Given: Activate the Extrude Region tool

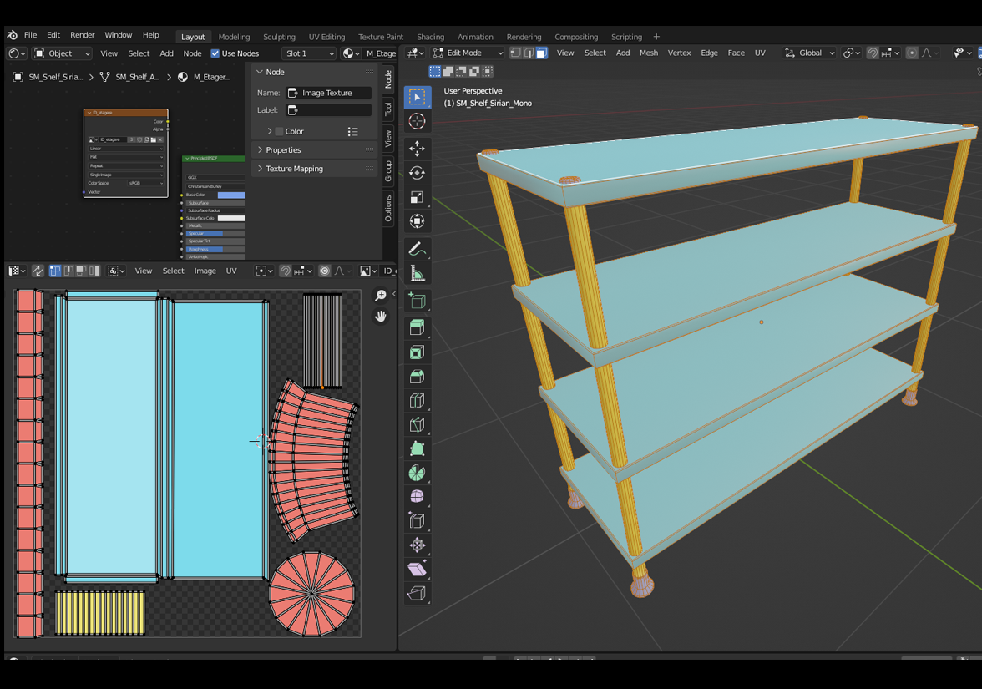Looking at the screenshot, I should point(417,327).
